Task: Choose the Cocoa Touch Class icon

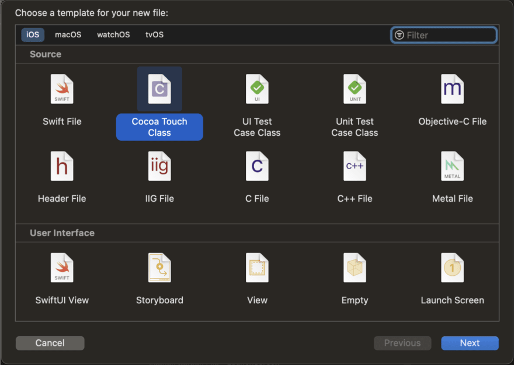Action: pos(159,89)
